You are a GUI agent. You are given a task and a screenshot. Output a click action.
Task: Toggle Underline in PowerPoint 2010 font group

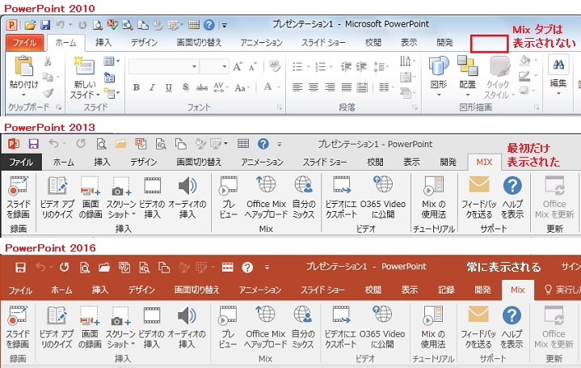[x=169, y=87]
